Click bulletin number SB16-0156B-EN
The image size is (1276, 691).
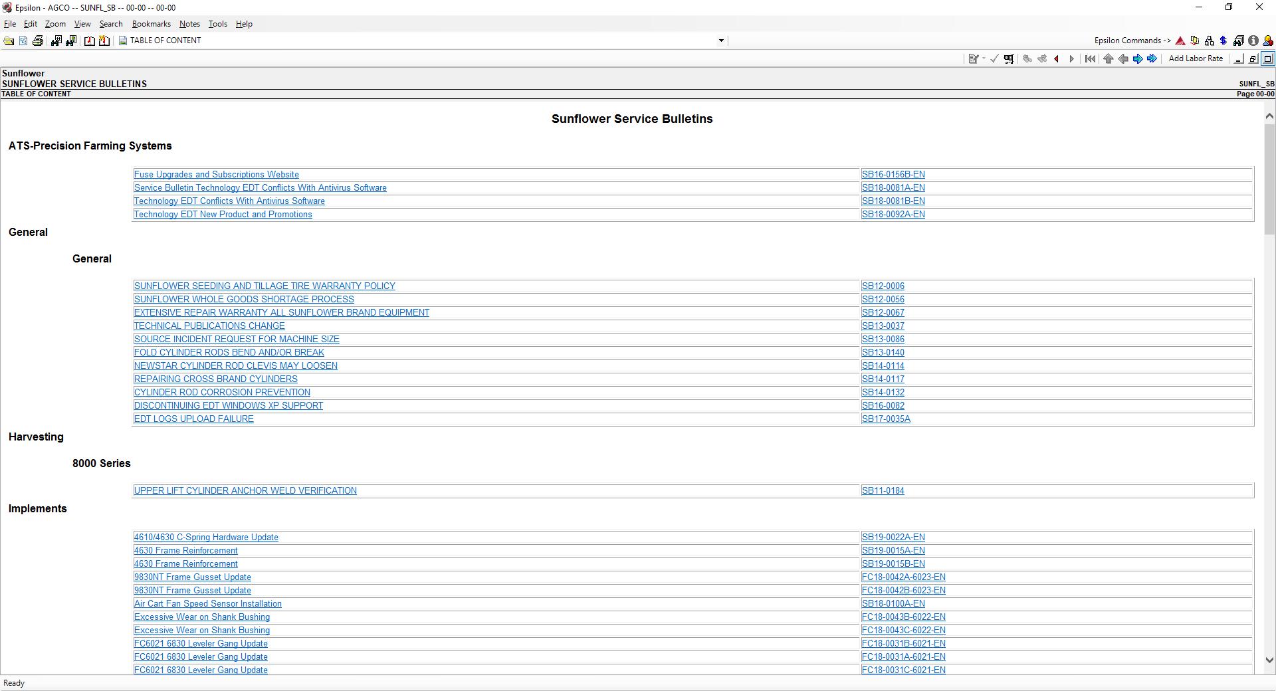click(893, 175)
